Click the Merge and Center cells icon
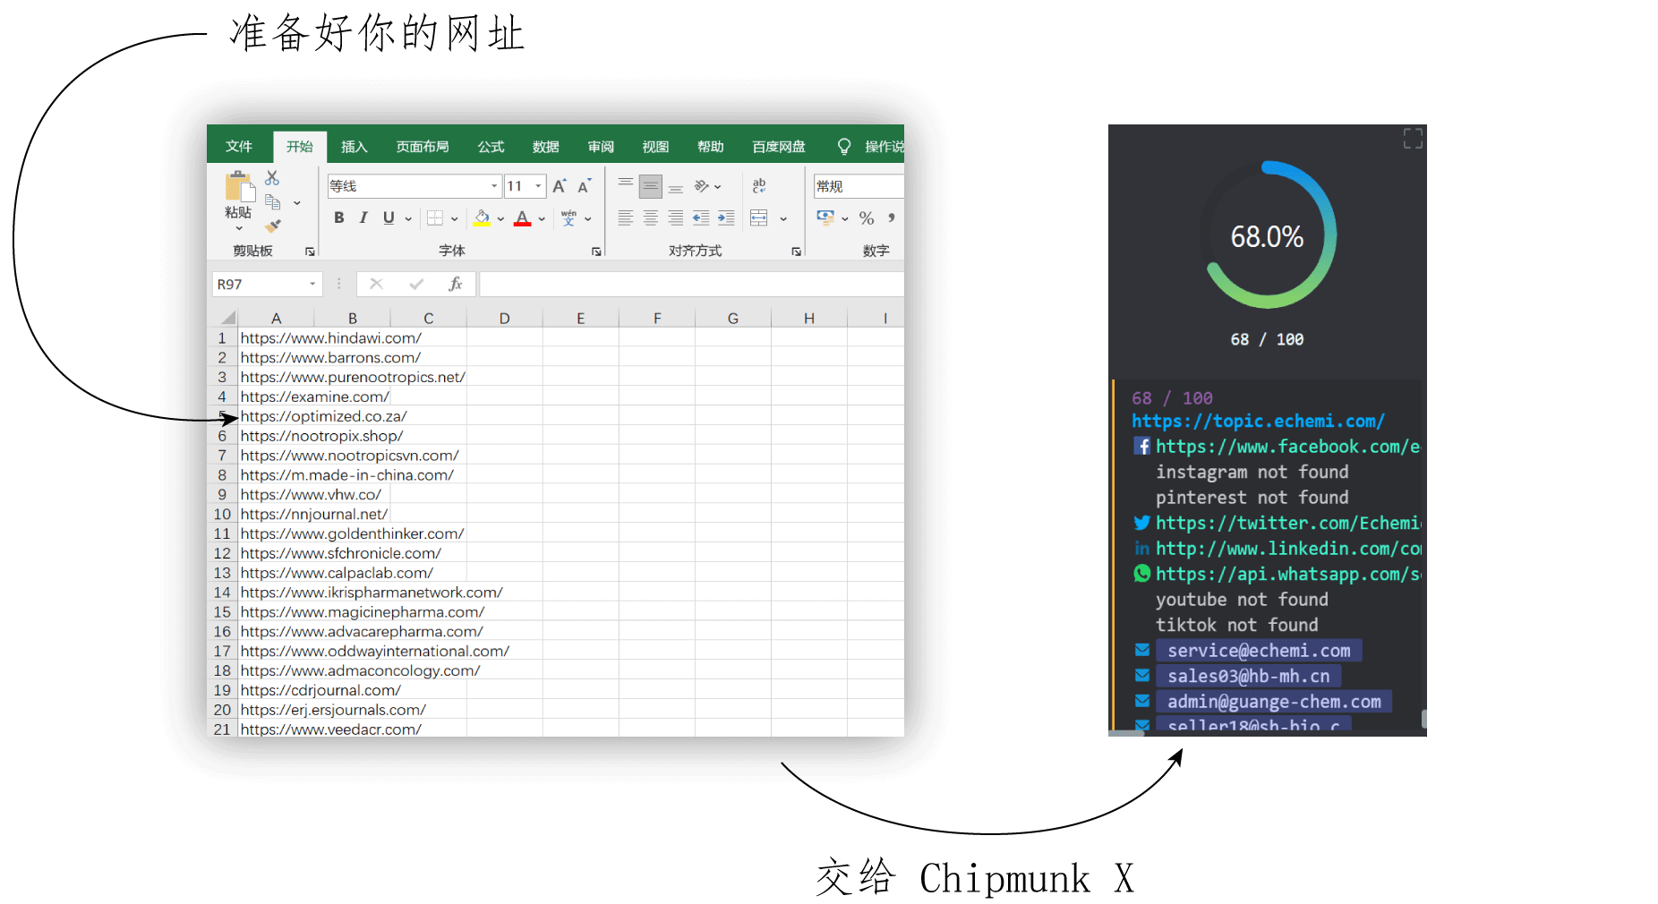1658x904 pixels. coord(759,217)
